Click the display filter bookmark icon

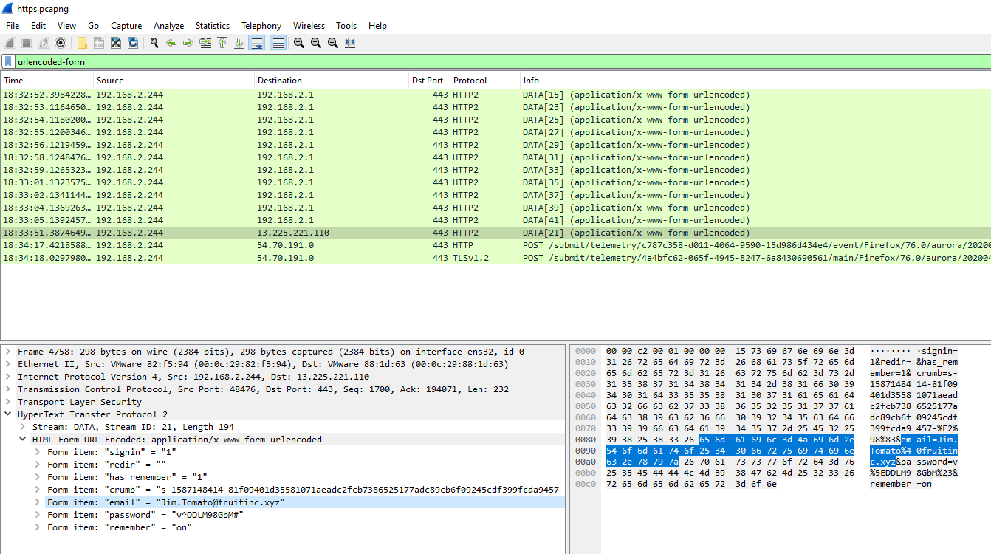pyautogui.click(x=8, y=62)
